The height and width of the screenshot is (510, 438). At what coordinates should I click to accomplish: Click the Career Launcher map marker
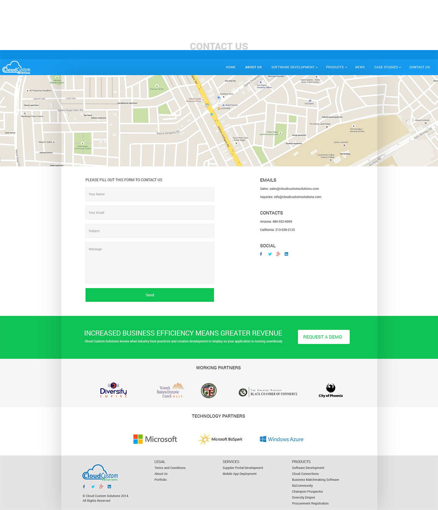pyautogui.click(x=344, y=145)
